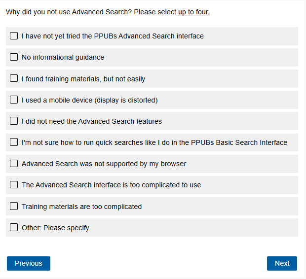Click the underlined 'up to four' text
The width and height of the screenshot is (306, 279).
193,12
